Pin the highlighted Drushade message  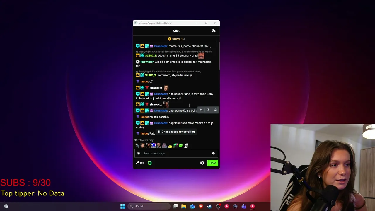point(208,110)
